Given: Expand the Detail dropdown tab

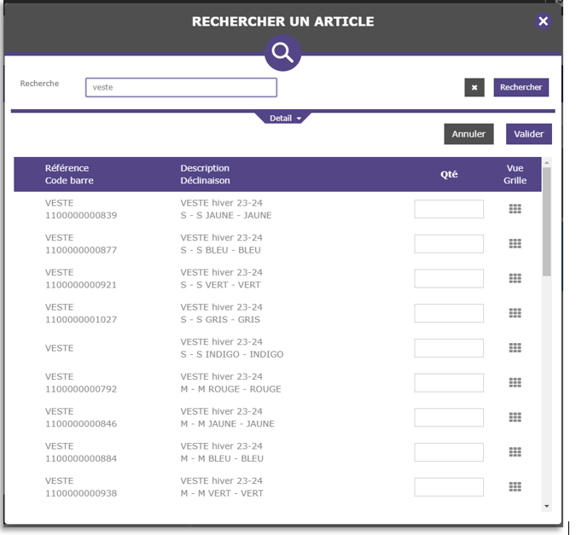Looking at the screenshot, I should pos(282,119).
